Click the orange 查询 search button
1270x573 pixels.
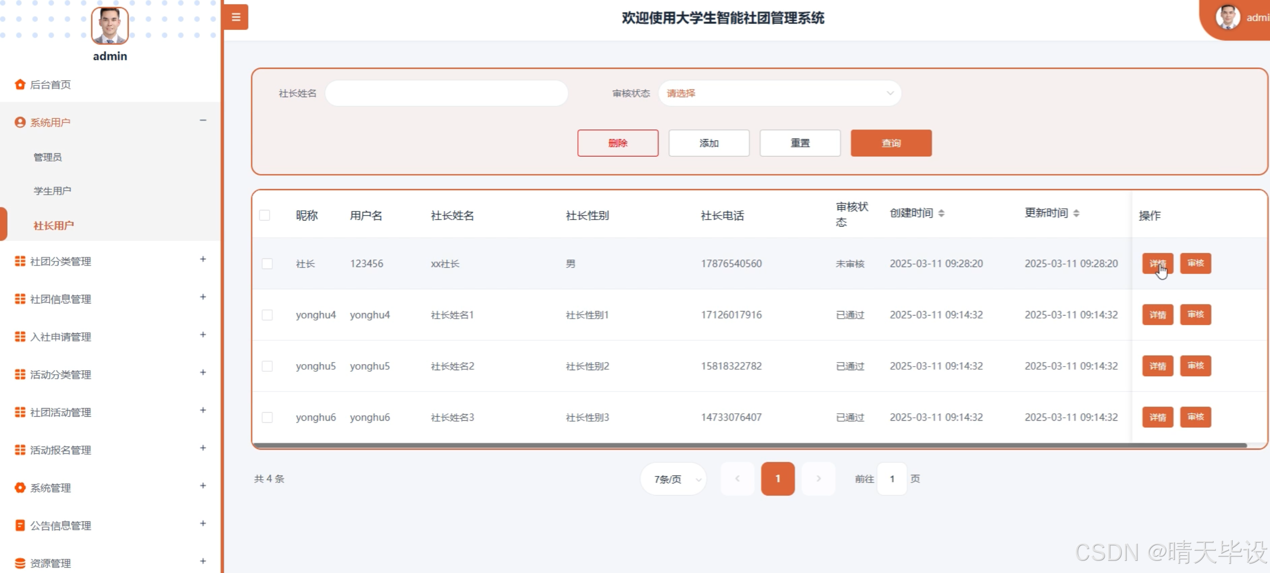click(891, 143)
